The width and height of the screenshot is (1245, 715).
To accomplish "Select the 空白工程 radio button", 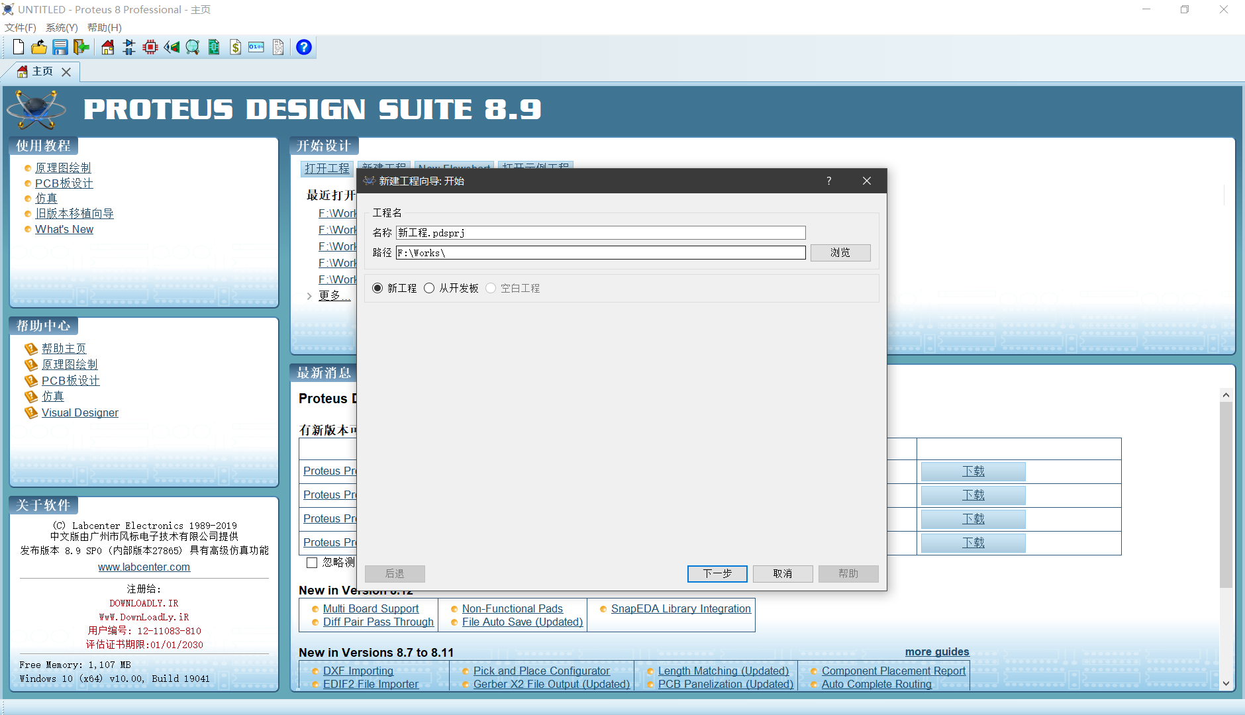I will pos(491,288).
